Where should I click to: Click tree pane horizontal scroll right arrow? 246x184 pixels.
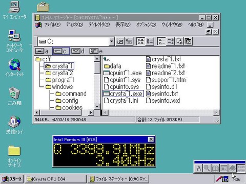point(91,112)
